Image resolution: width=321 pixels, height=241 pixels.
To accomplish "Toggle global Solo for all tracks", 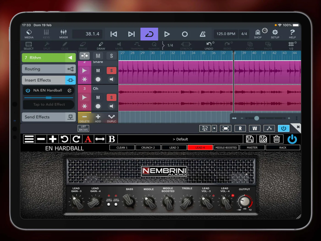I will (111, 56).
